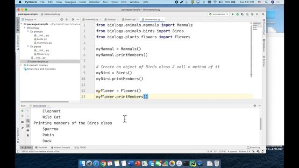
Task: Toggle soft-wrap icon in Run console
Action: click(28, 121)
